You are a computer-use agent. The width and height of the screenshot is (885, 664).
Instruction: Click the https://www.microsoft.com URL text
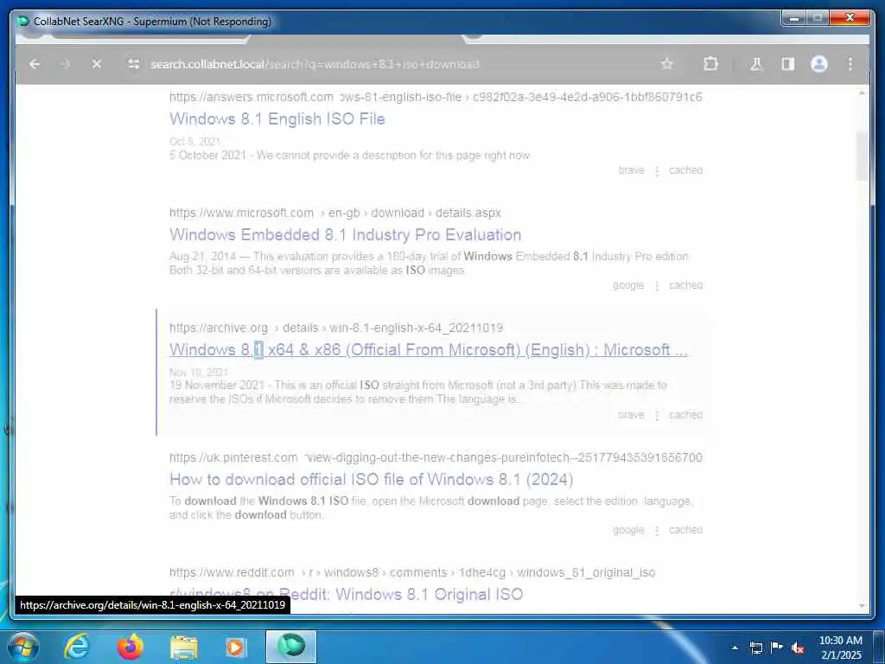241,213
